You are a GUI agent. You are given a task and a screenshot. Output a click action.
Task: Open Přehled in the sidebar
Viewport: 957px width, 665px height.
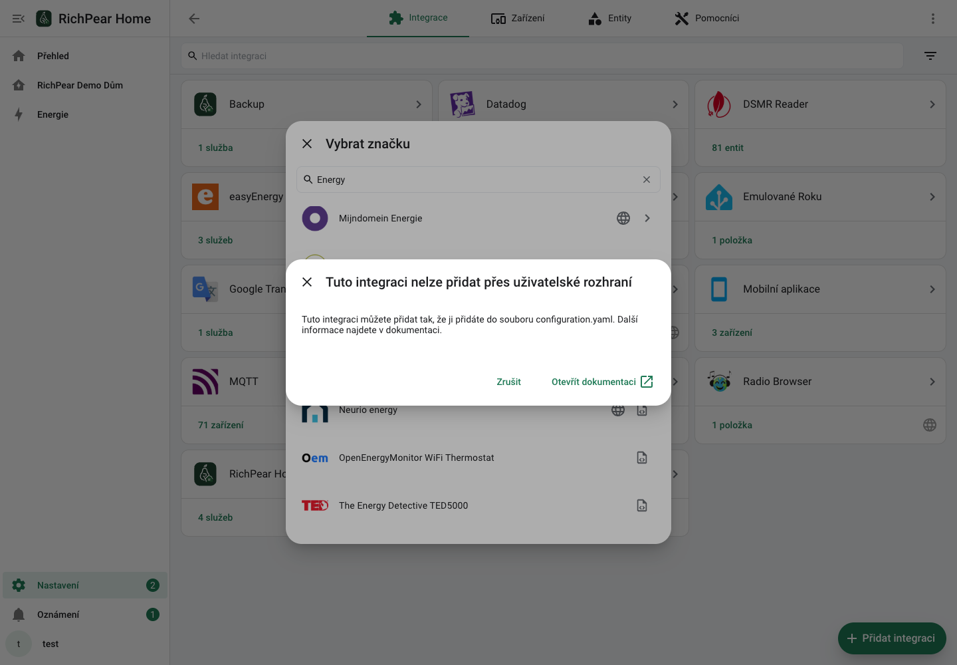tap(85, 56)
